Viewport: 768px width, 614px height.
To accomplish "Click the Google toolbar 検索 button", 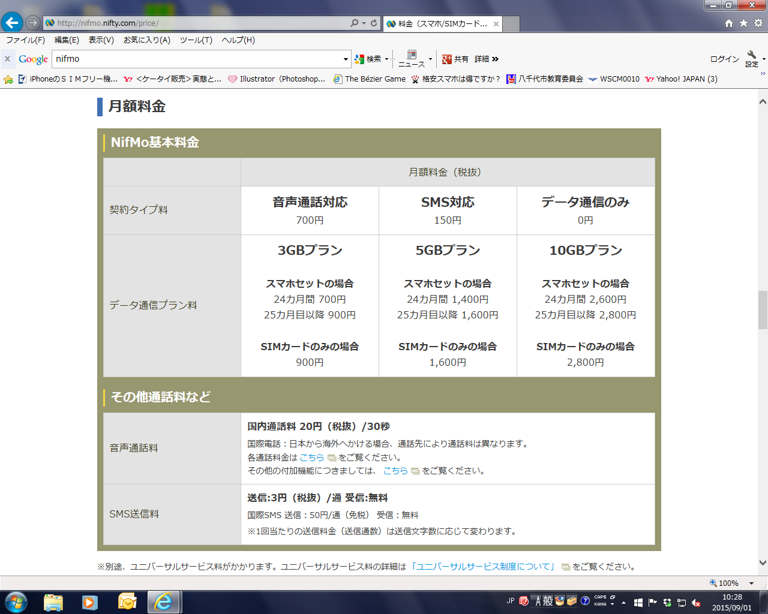I will (368, 59).
